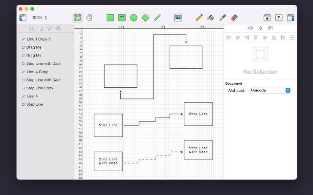The width and height of the screenshot is (313, 195).
Task: Click the Group shapes icon
Action: coord(32,28)
